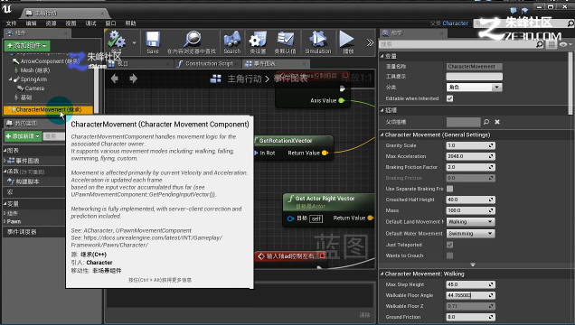
Task: Toggle Just Teleported checkbox
Action: point(450,245)
